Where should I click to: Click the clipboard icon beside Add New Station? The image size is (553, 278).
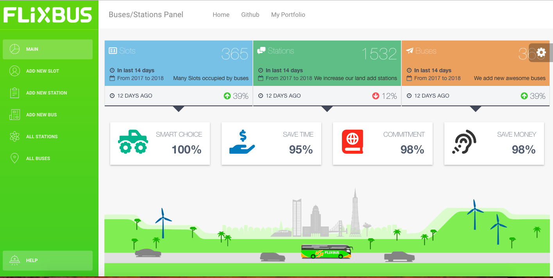pos(14,93)
